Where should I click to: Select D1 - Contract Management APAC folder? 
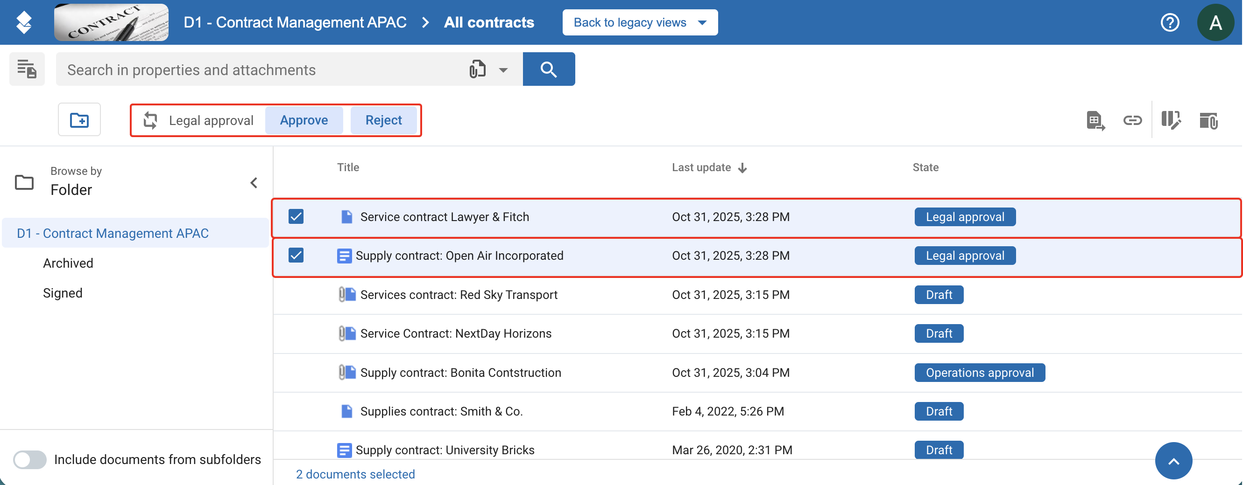pos(135,233)
